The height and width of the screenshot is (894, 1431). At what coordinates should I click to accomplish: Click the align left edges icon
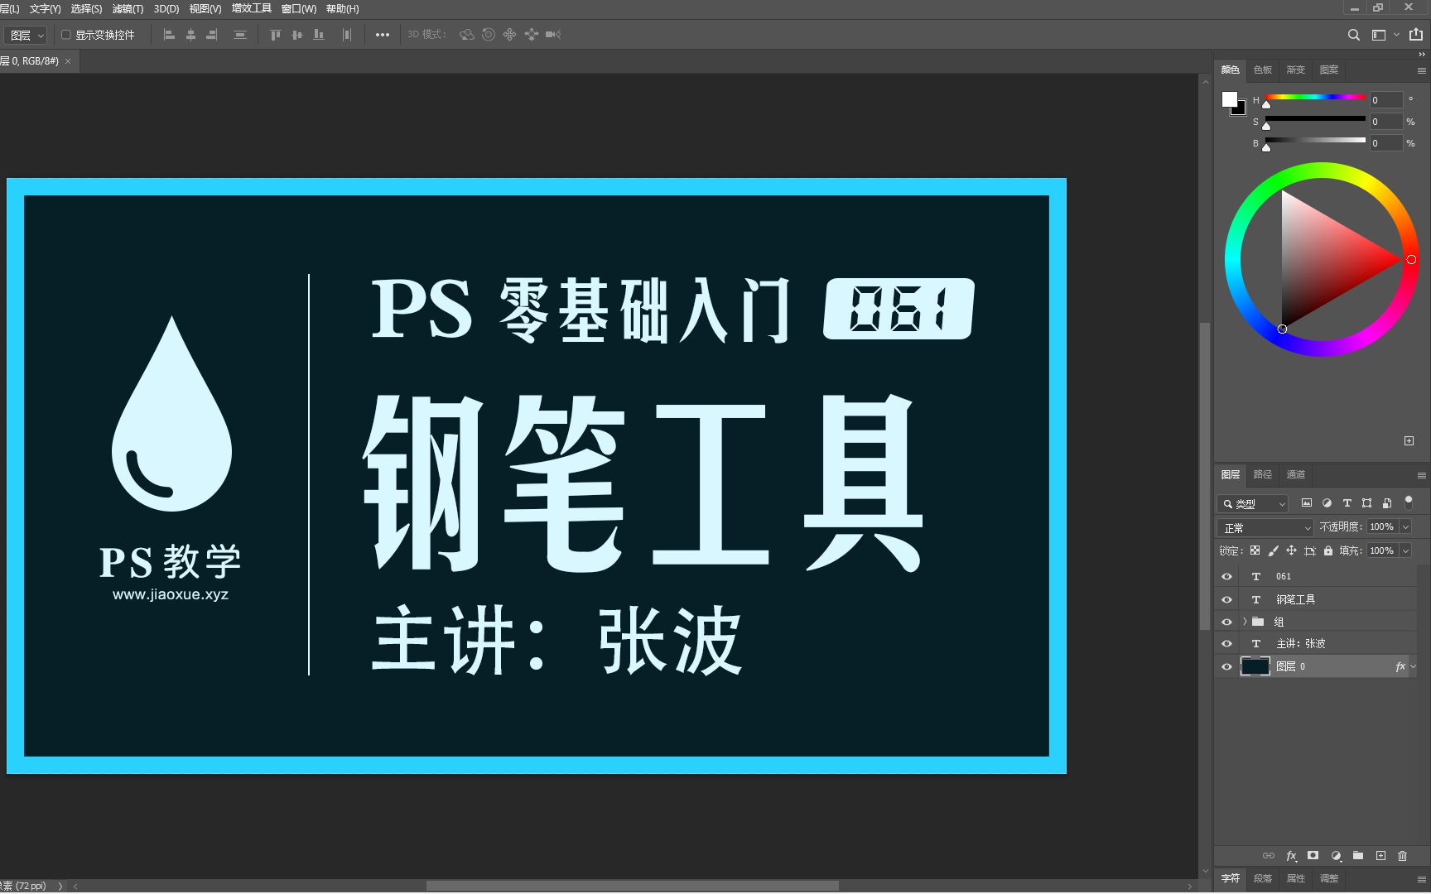pyautogui.click(x=169, y=35)
